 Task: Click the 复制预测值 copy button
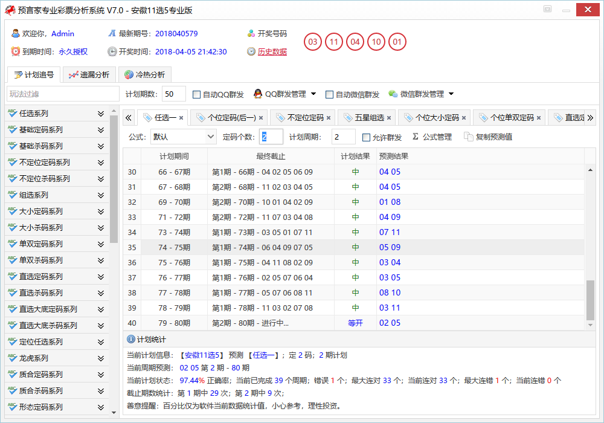(x=488, y=137)
